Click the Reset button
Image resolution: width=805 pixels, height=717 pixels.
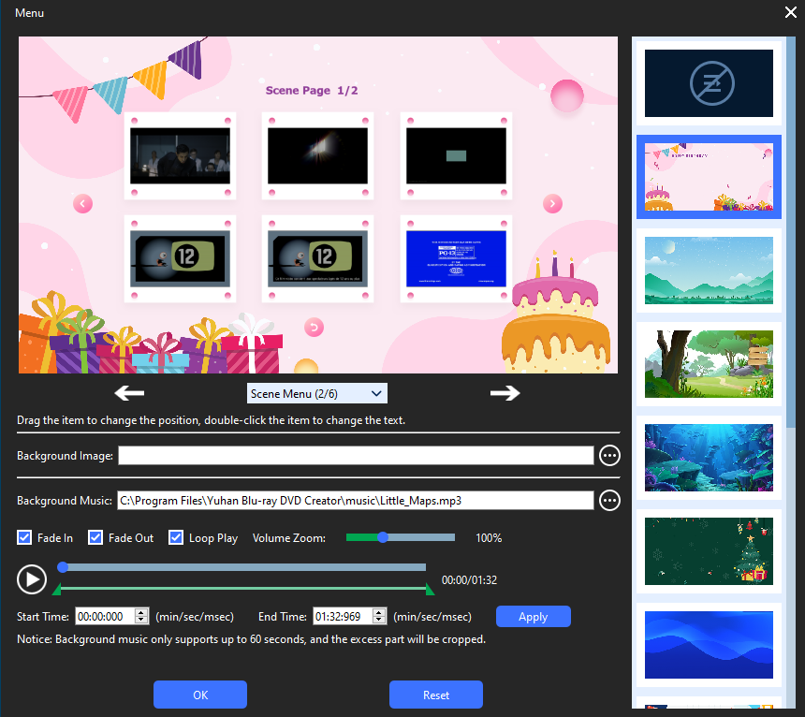click(x=436, y=695)
